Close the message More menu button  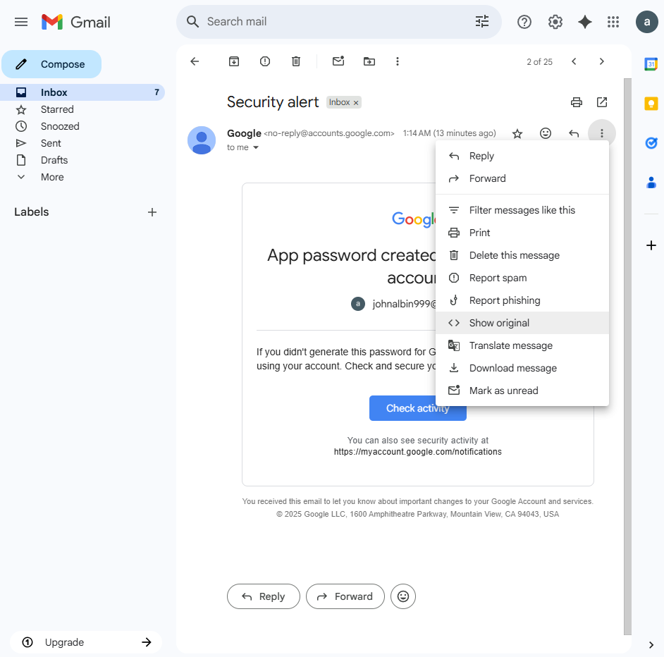[602, 133]
